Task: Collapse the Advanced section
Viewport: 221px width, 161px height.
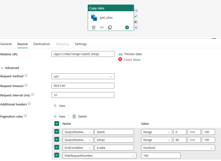Action: pyautogui.click(x=10, y=68)
